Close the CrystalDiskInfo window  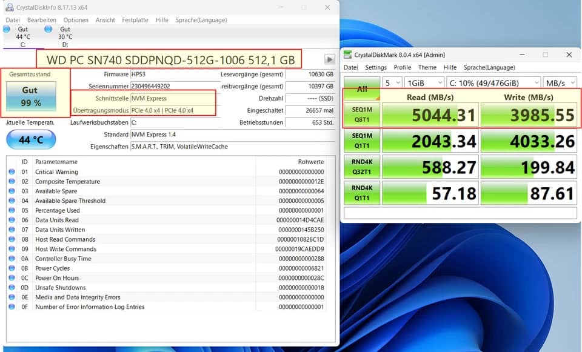tap(327, 7)
